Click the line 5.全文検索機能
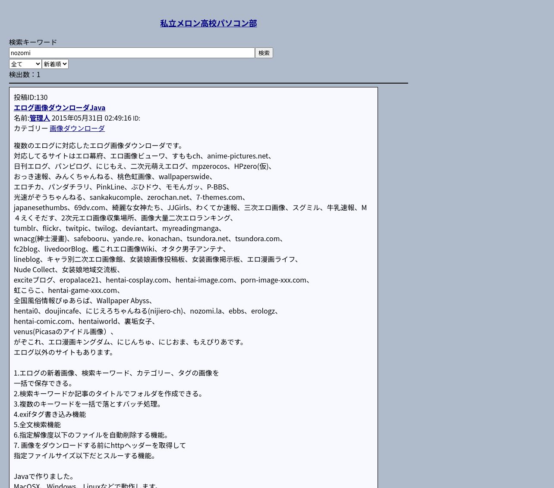This screenshot has width=554, height=488. click(37, 425)
